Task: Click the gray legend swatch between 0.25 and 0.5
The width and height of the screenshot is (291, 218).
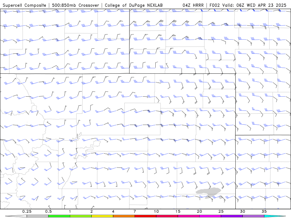Action: [37, 216]
